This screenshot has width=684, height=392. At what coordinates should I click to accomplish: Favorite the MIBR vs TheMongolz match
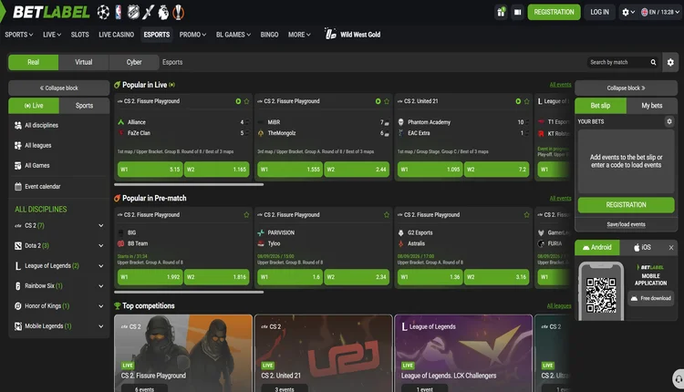click(x=387, y=101)
